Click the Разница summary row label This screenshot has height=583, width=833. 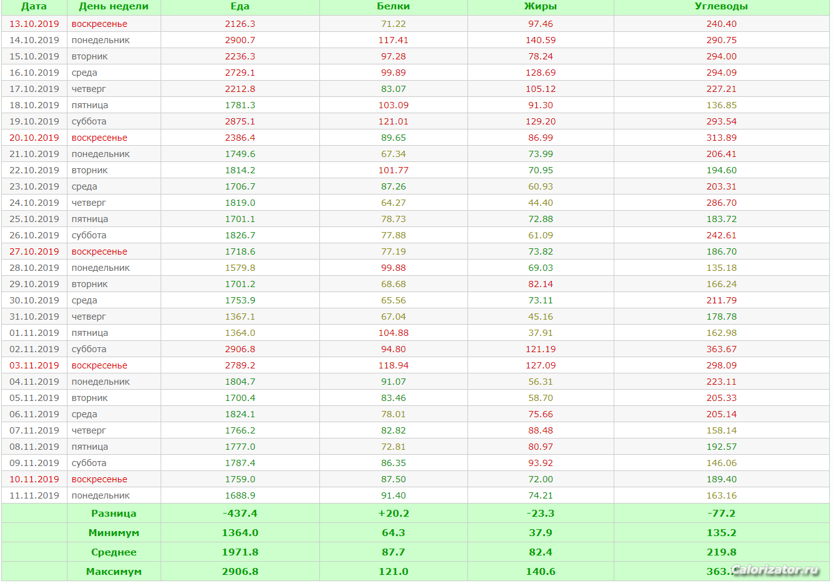[x=114, y=514]
